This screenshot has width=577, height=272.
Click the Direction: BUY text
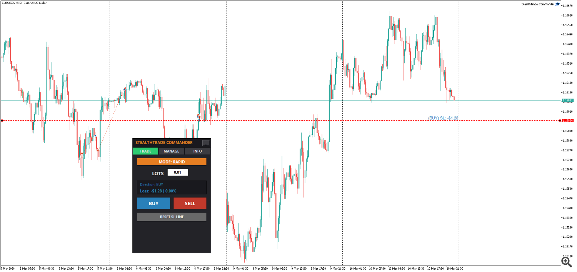(152, 184)
